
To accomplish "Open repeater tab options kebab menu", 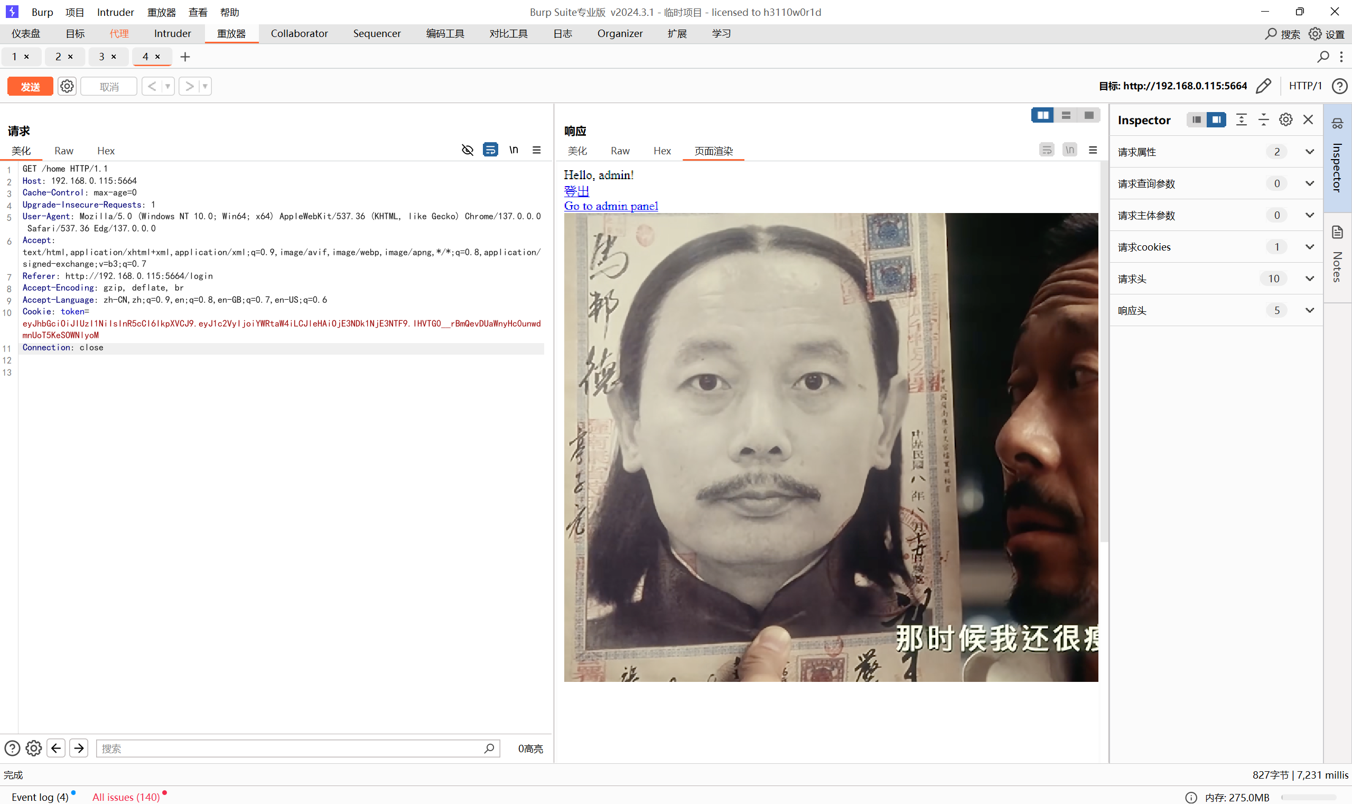I will click(1341, 57).
